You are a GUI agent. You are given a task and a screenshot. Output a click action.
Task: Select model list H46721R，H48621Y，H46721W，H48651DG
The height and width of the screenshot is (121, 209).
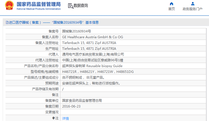pos(98,72)
